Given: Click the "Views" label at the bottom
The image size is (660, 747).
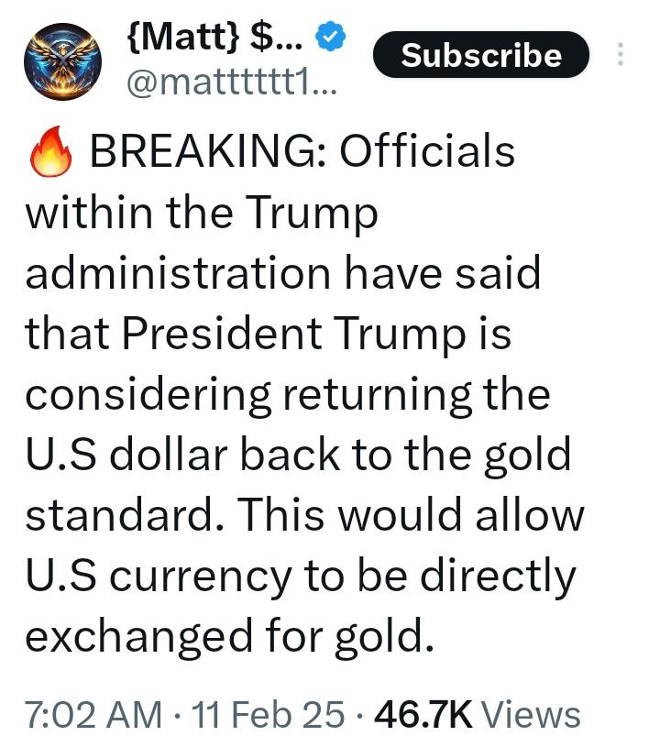Looking at the screenshot, I should 532,714.
